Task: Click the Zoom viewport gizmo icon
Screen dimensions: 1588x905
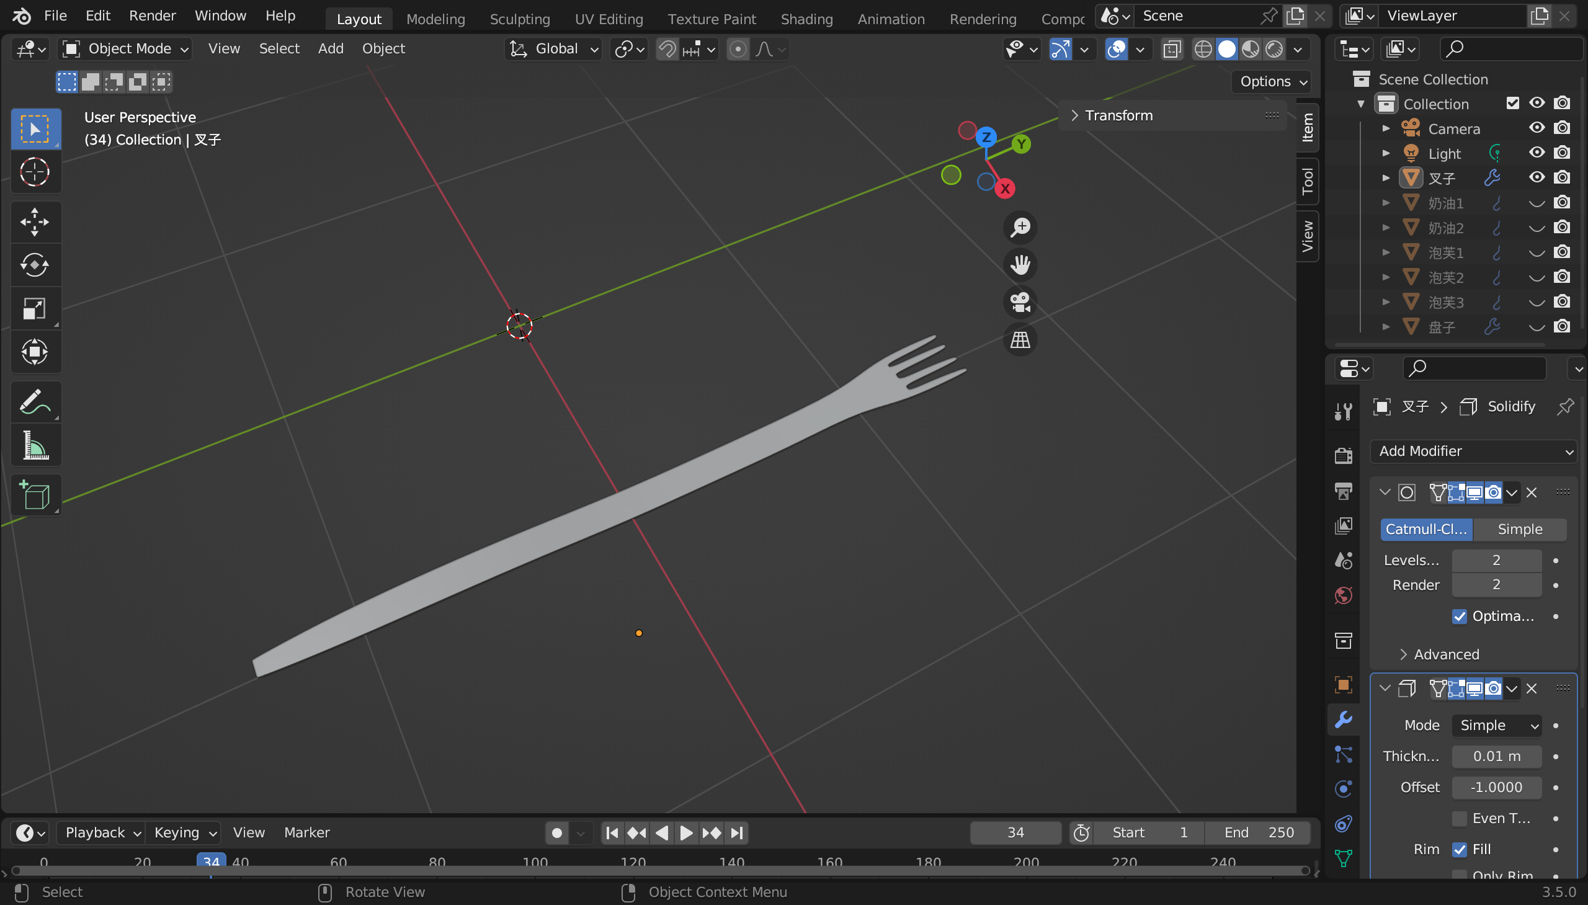Action: 1020,228
